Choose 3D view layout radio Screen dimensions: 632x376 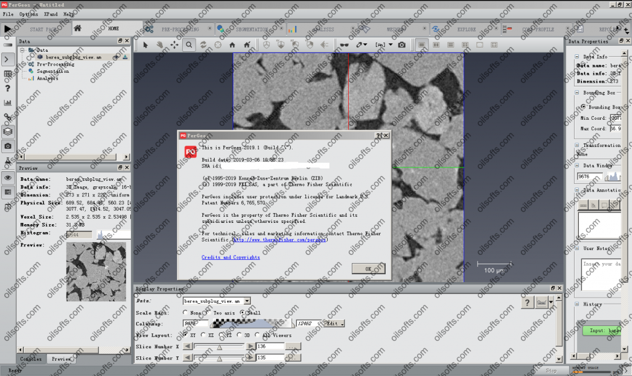click(x=239, y=335)
